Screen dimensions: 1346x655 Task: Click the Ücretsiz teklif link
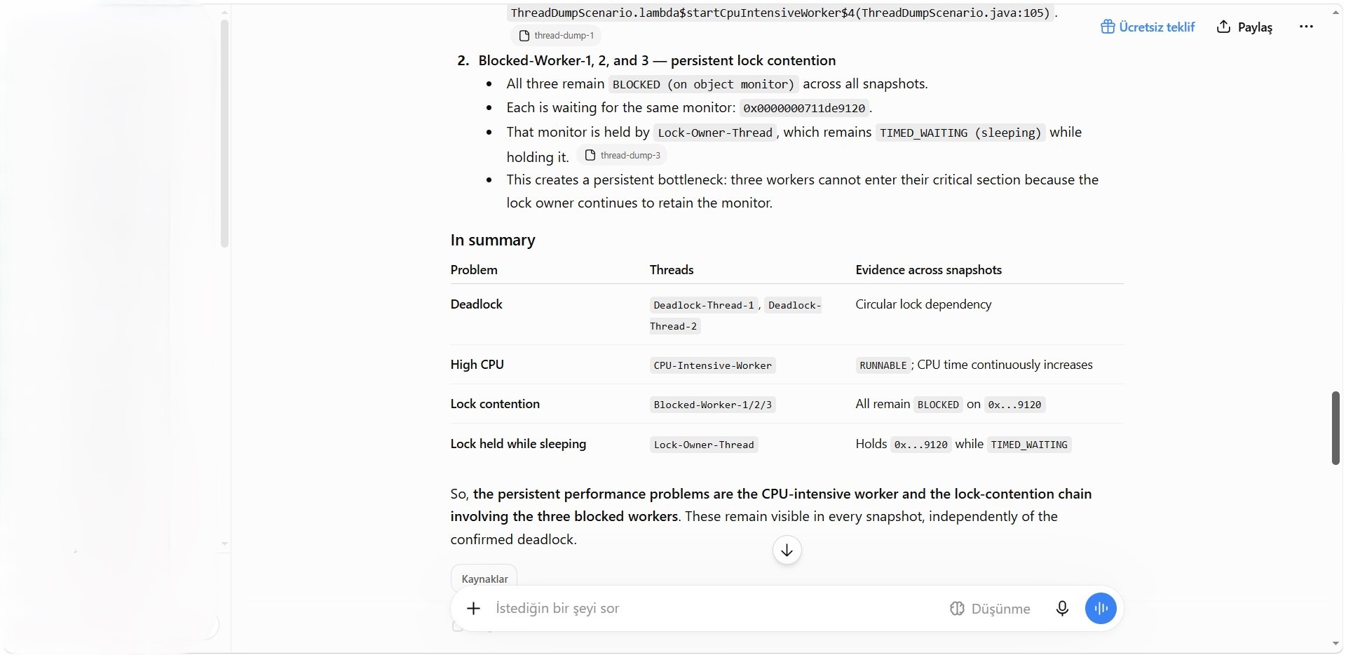point(1157,27)
